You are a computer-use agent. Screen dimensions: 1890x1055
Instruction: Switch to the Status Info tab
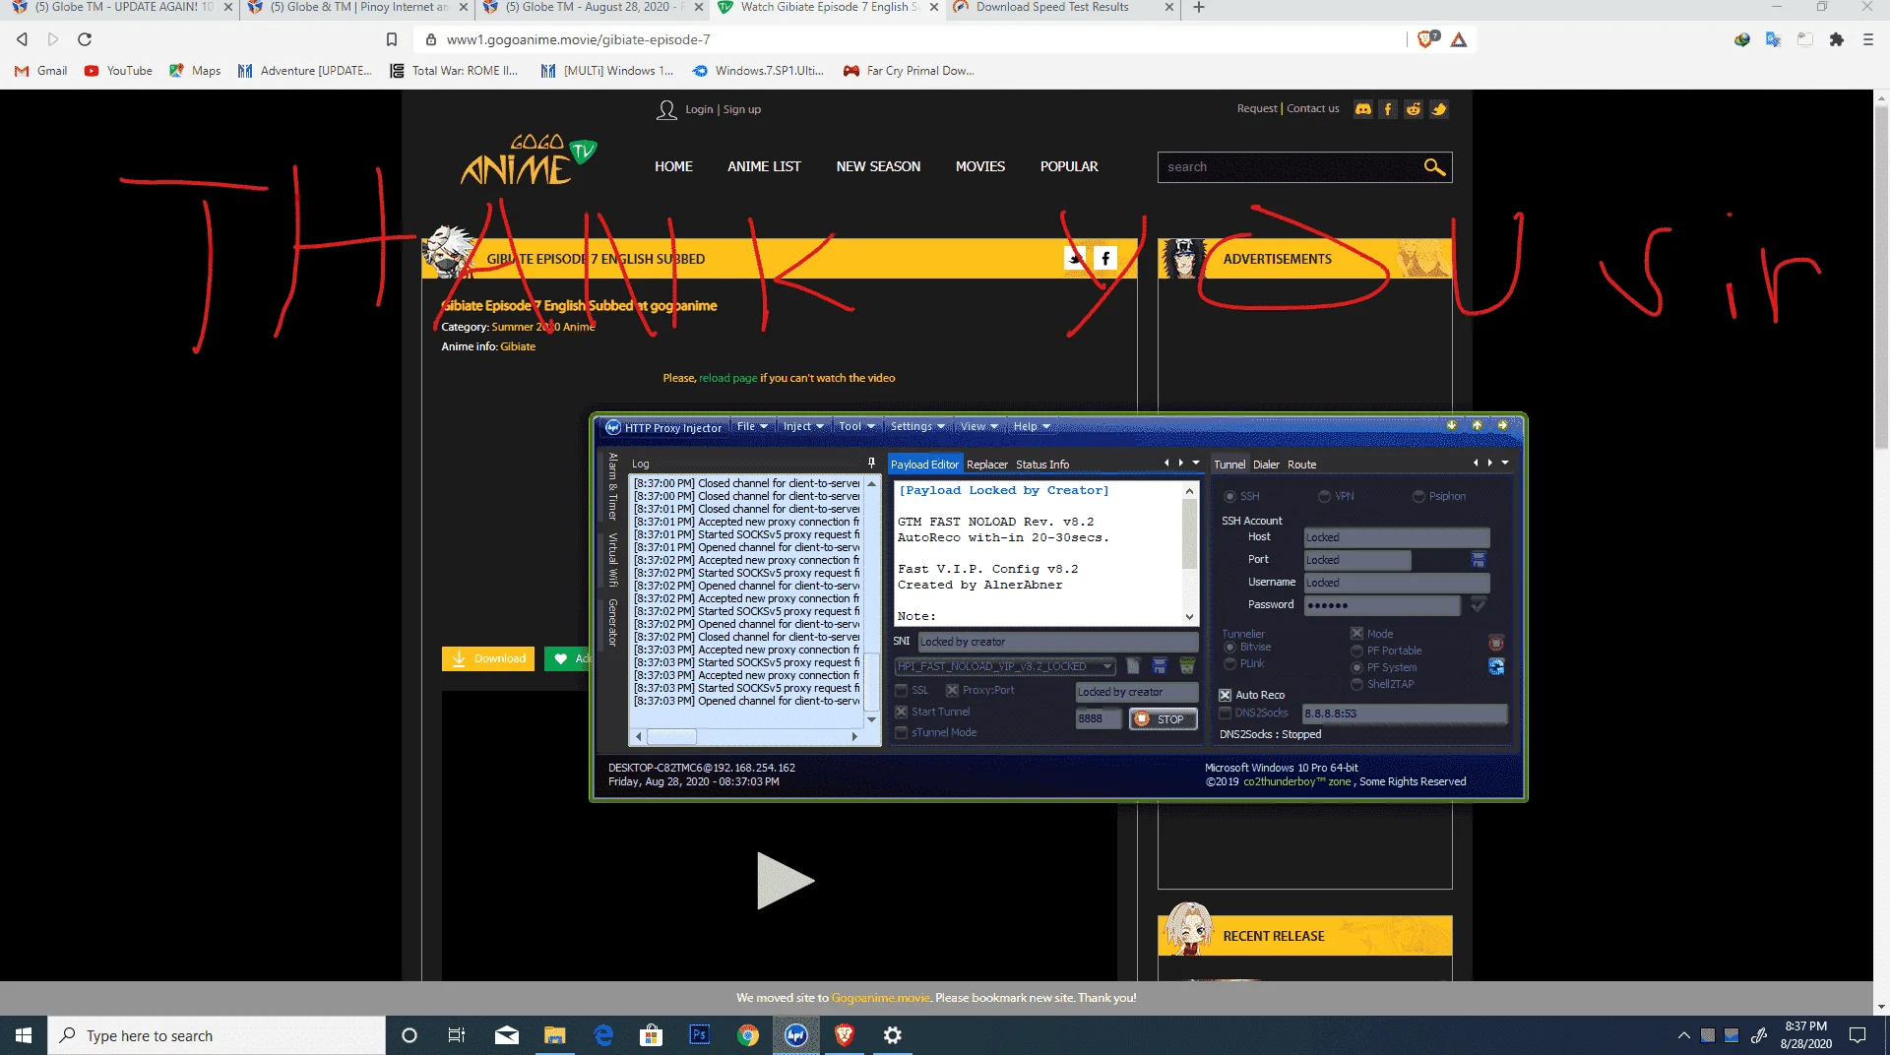(1041, 465)
